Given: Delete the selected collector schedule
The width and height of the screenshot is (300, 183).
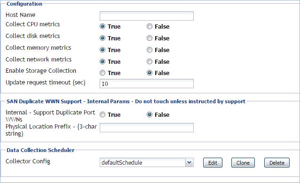Looking at the screenshot, I should pos(277,162).
